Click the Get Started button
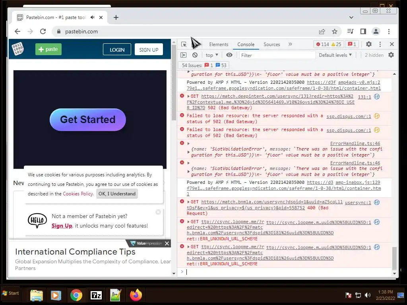The height and width of the screenshot is (305, 407). [88, 120]
